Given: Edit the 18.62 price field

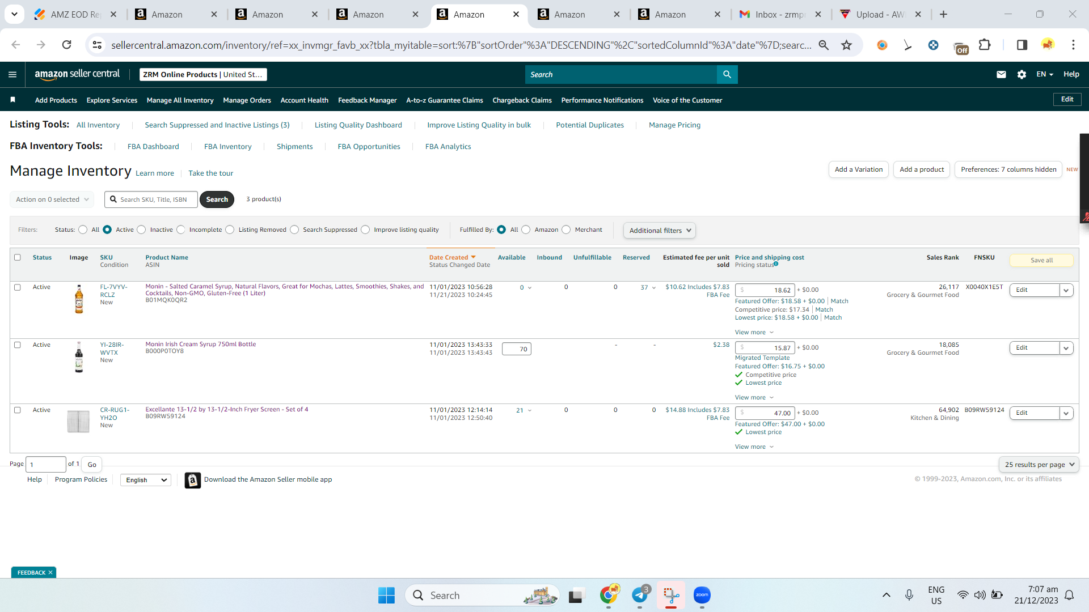Looking at the screenshot, I should click(765, 290).
